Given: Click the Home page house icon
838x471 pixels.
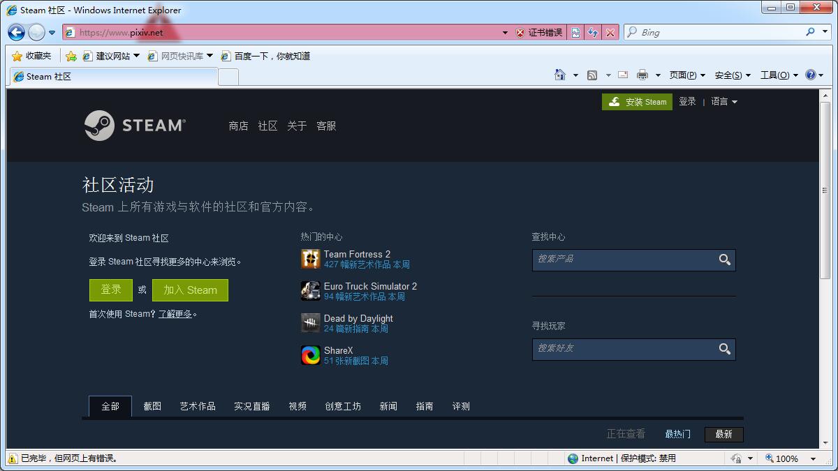Looking at the screenshot, I should [560, 75].
